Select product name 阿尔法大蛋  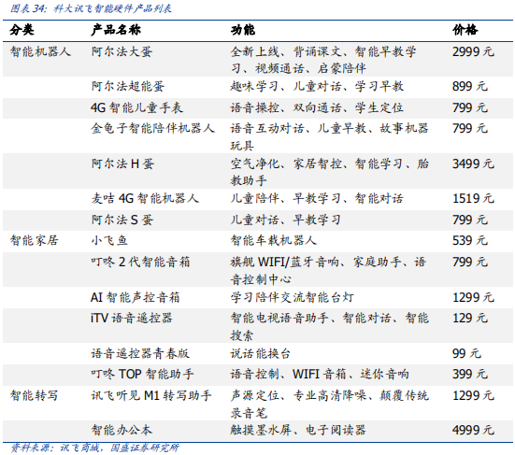pyautogui.click(x=122, y=51)
